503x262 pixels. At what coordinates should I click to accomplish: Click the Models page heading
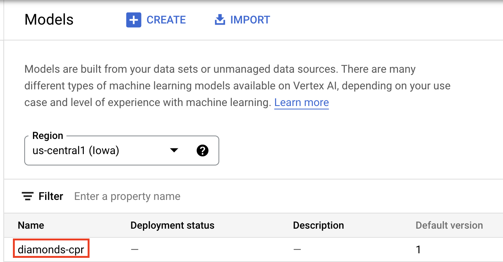click(x=49, y=19)
